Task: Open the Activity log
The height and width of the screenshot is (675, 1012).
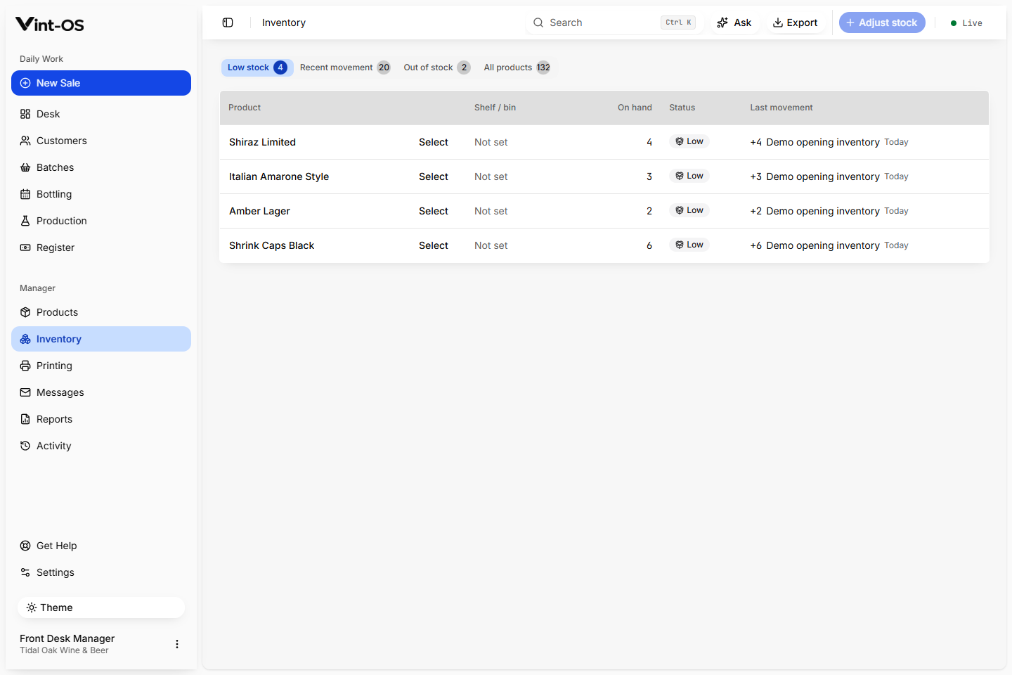Action: coord(101,446)
